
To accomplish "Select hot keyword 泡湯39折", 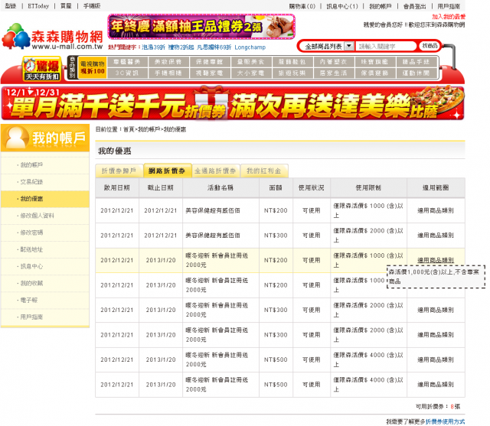I will 153,47.
